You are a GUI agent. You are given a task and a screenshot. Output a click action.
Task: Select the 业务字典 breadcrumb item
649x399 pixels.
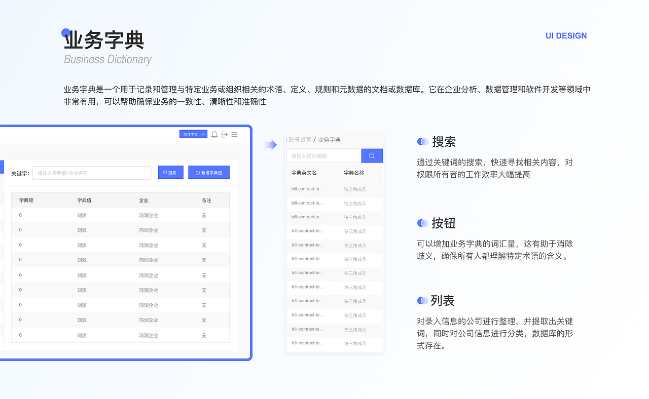(x=330, y=139)
